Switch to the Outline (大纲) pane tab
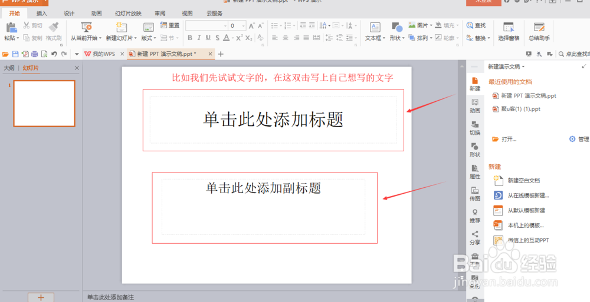 [9, 68]
